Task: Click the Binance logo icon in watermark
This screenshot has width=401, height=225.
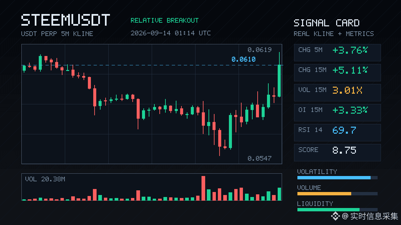Action: pyautogui.click(x=335, y=216)
